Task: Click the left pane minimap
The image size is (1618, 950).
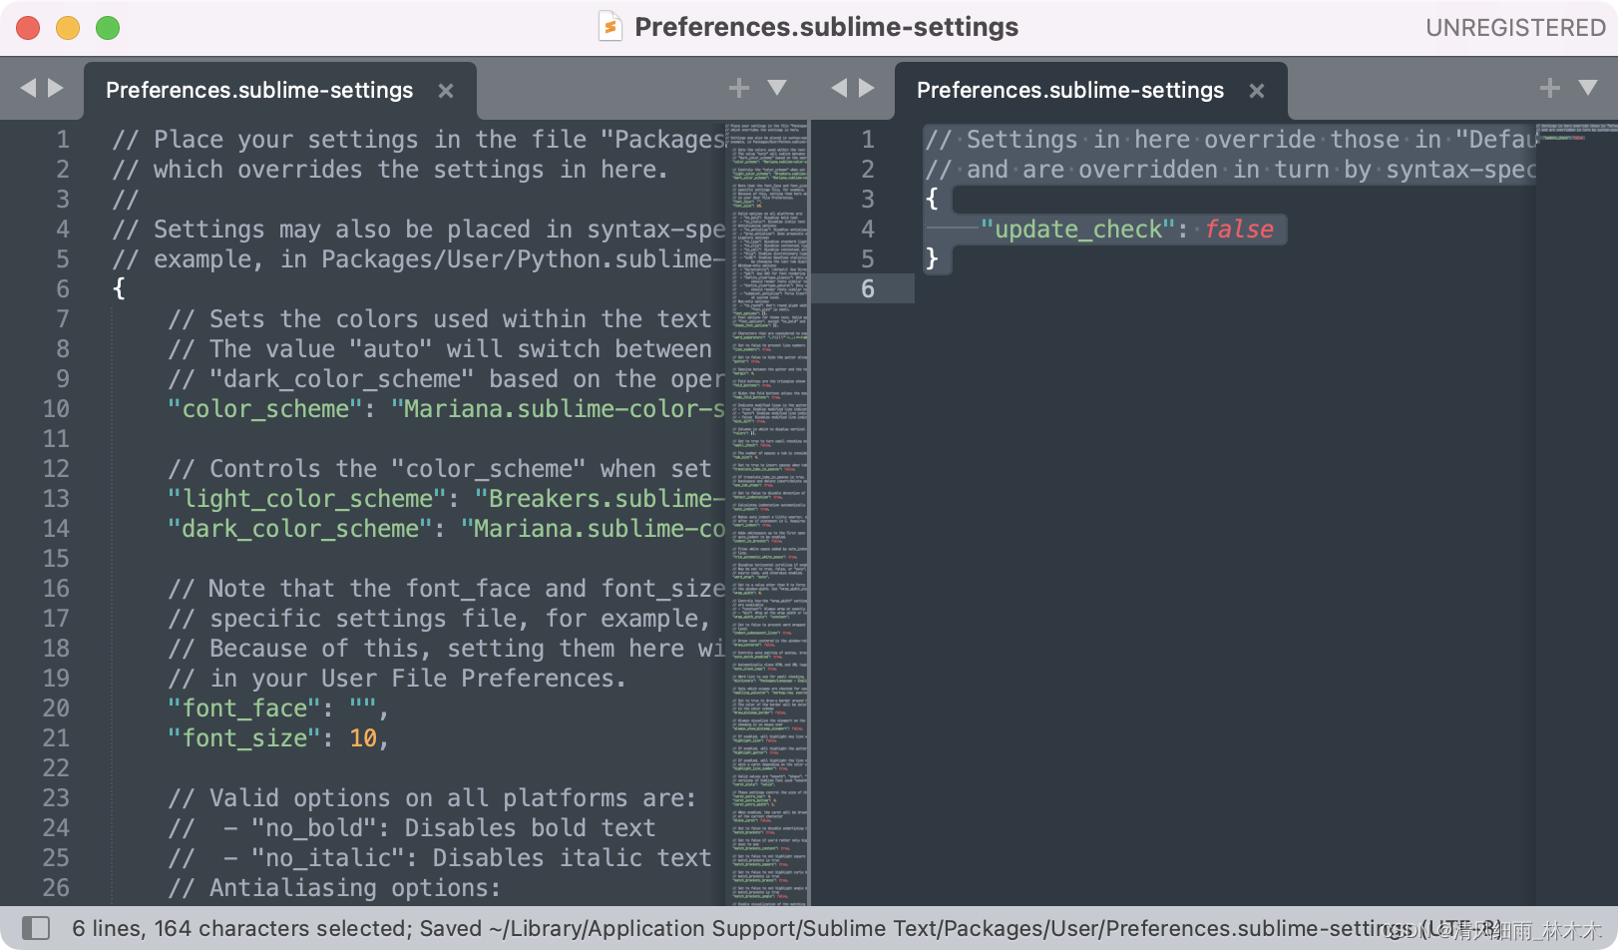Action: pyautogui.click(x=767, y=513)
